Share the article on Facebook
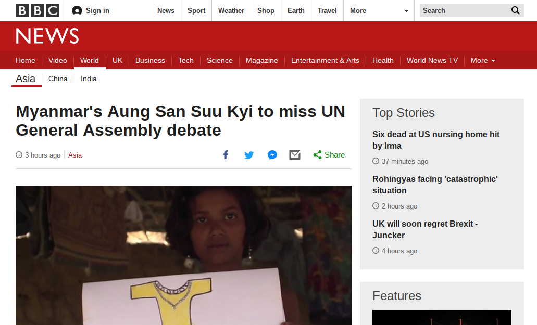The width and height of the screenshot is (537, 325). tap(226, 155)
